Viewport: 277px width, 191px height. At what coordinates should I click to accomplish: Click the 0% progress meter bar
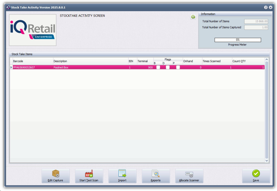(x=238, y=40)
